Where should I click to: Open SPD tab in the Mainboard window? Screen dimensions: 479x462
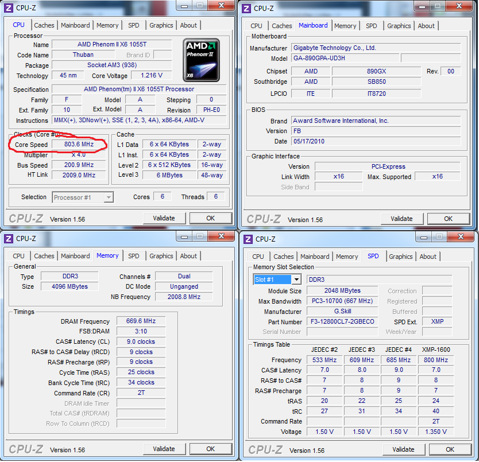coord(371,26)
